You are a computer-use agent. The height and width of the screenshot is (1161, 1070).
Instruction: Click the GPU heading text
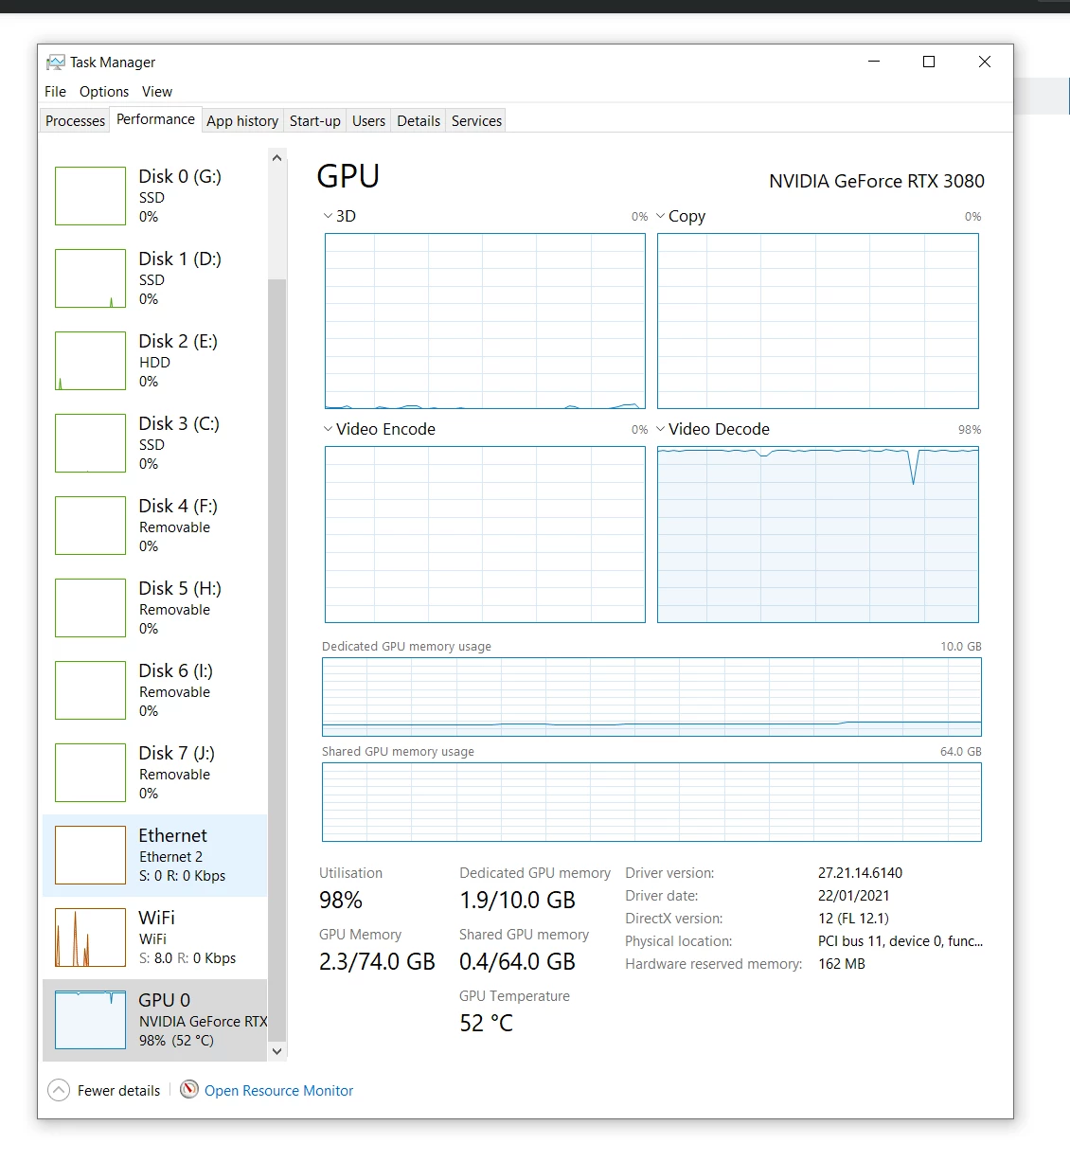coord(348,176)
